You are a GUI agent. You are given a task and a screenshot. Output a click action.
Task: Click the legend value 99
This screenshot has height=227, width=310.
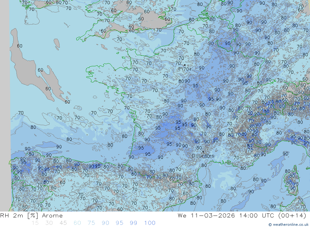pos(133,223)
